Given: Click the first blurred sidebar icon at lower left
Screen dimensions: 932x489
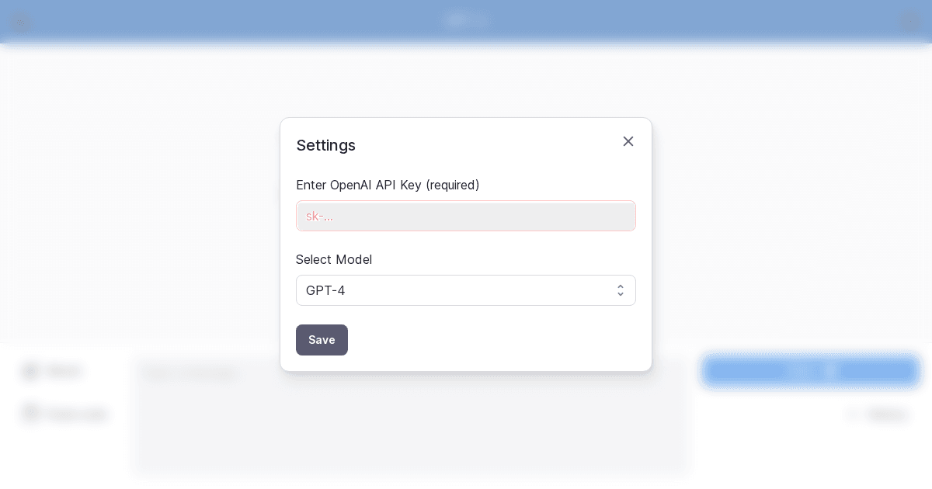Looking at the screenshot, I should (30, 371).
